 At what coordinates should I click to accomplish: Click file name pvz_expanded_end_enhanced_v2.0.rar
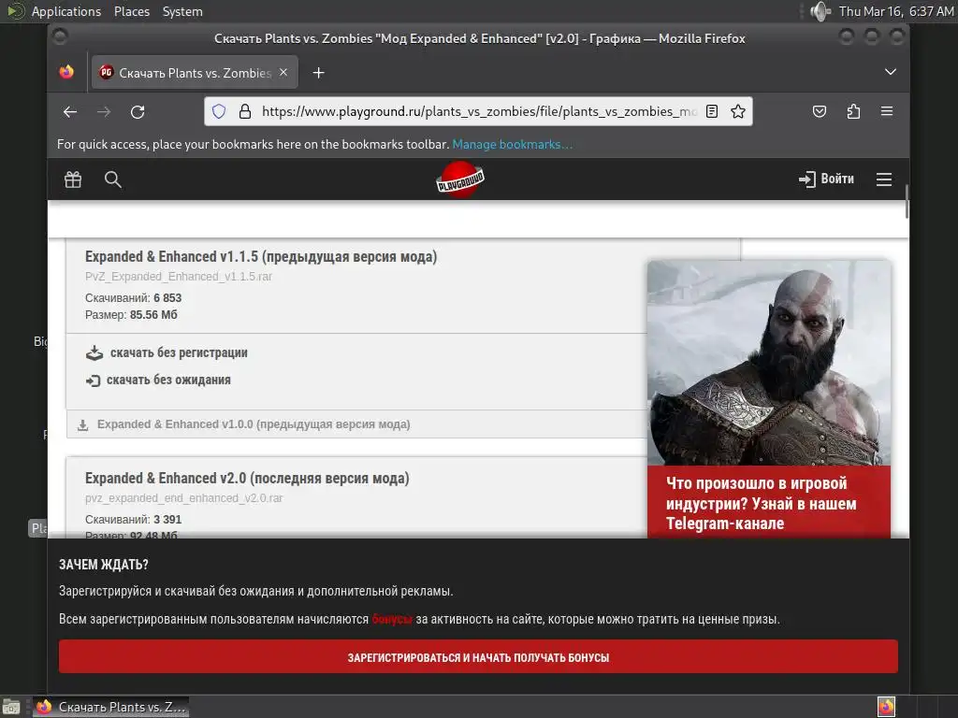click(184, 498)
